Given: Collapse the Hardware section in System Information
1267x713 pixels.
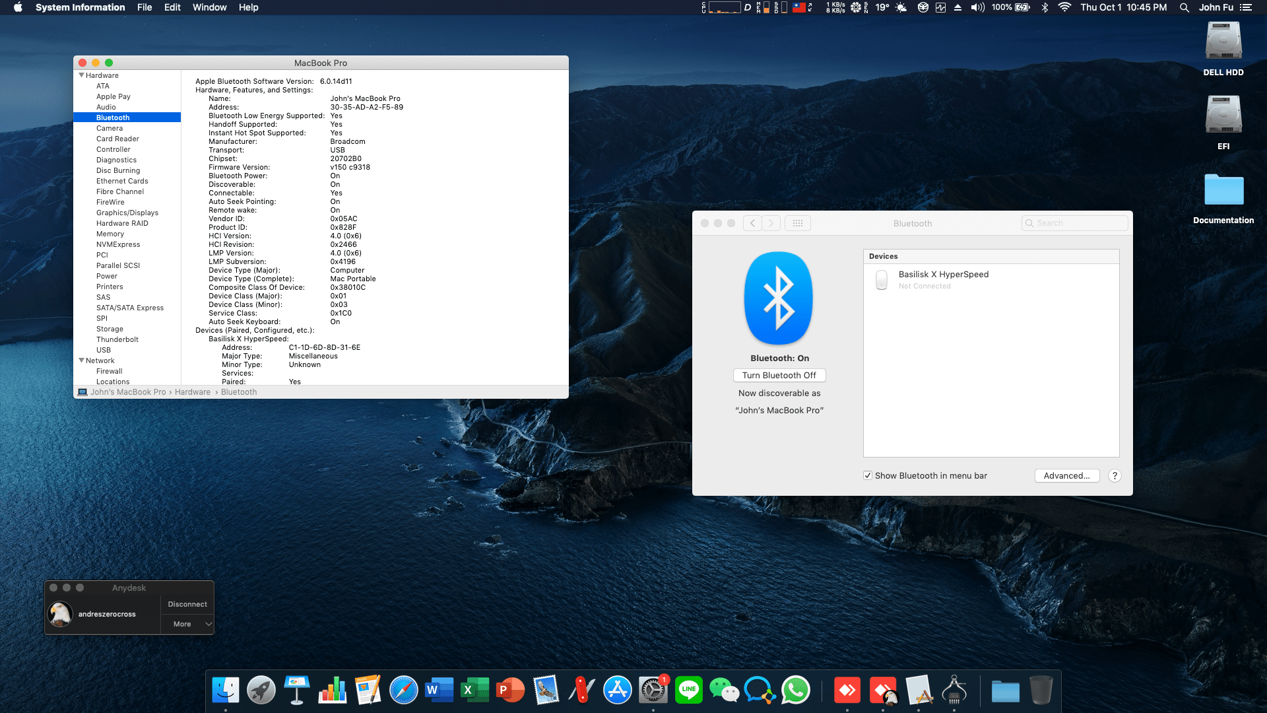Looking at the screenshot, I should click(x=81, y=75).
